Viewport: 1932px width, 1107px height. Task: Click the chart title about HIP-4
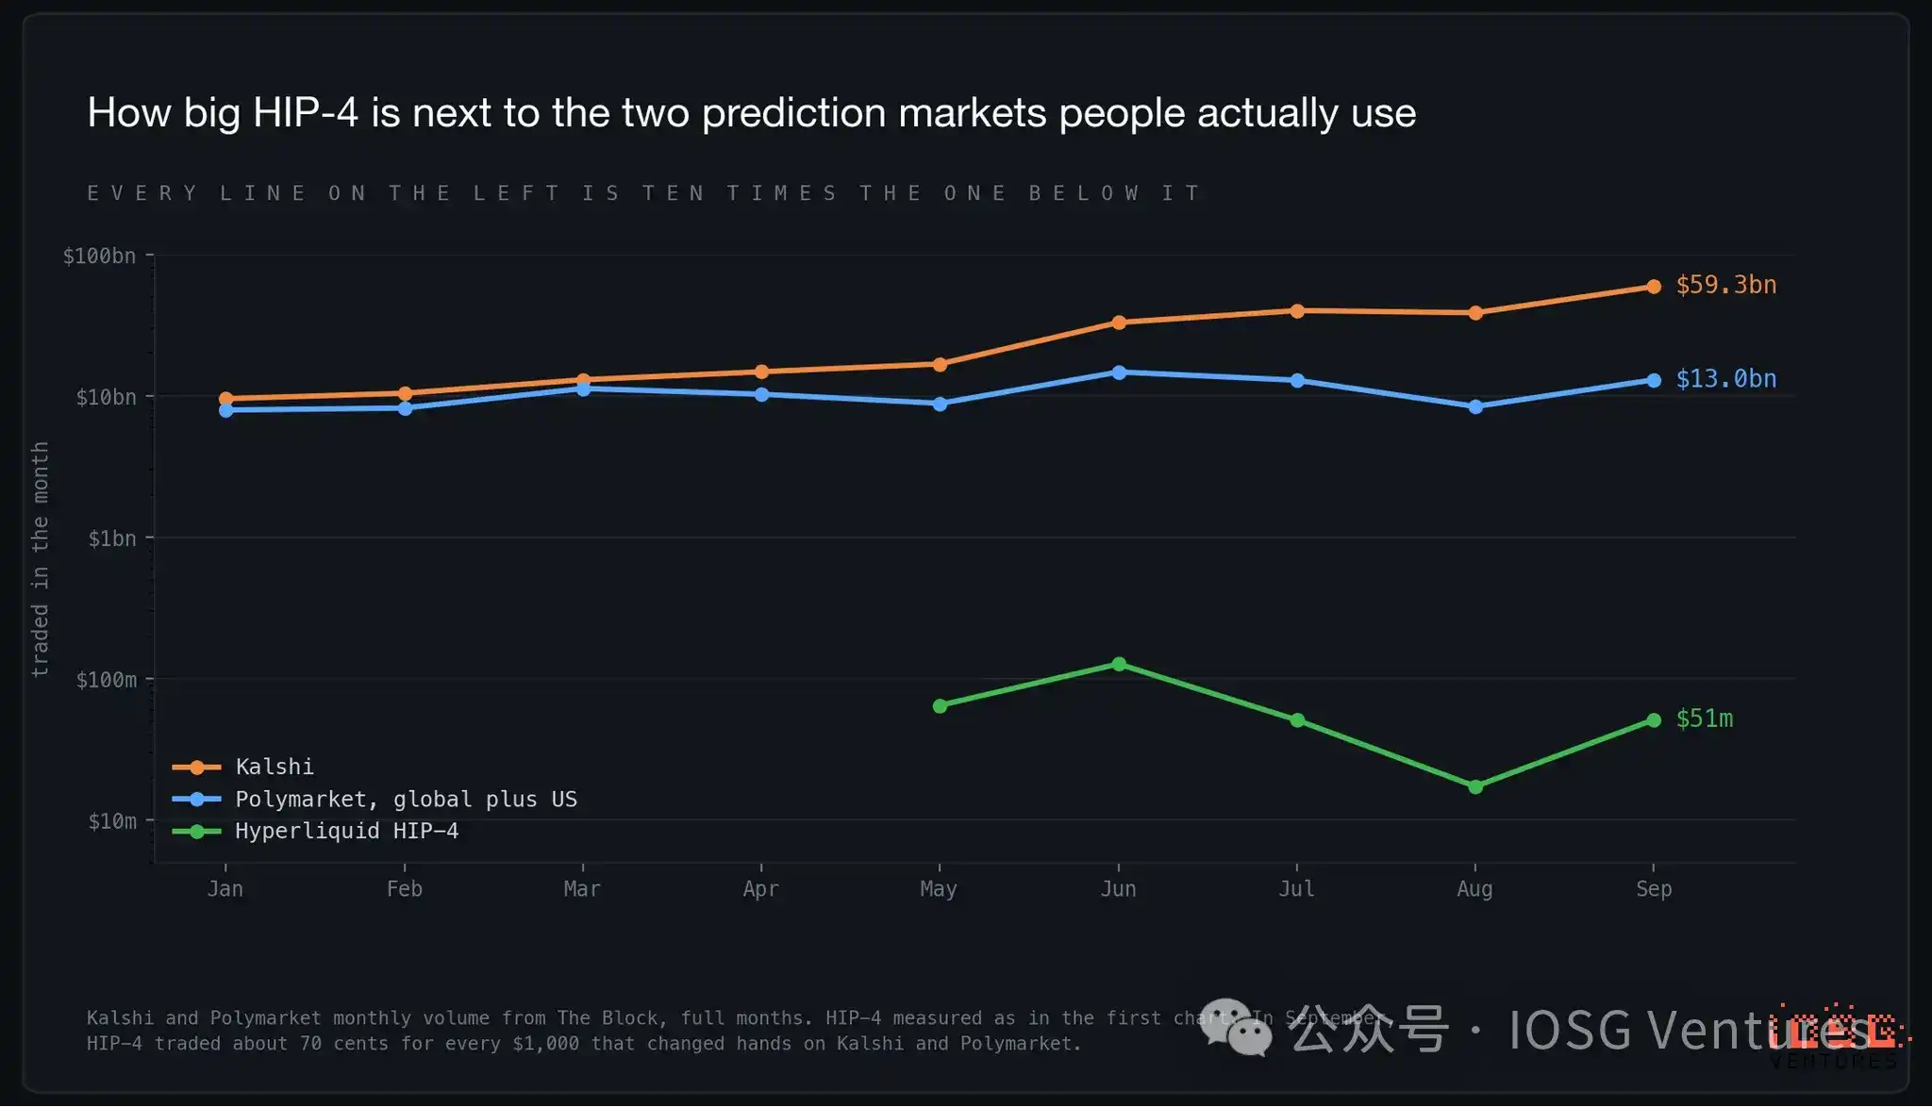coord(751,113)
